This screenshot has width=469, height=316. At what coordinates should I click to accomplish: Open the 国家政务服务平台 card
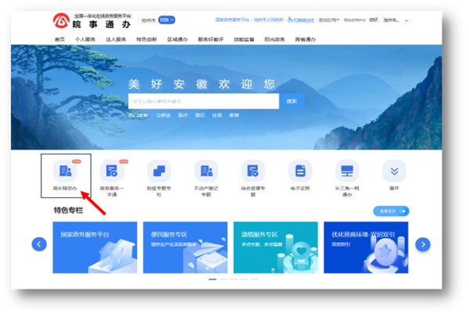coord(88,246)
